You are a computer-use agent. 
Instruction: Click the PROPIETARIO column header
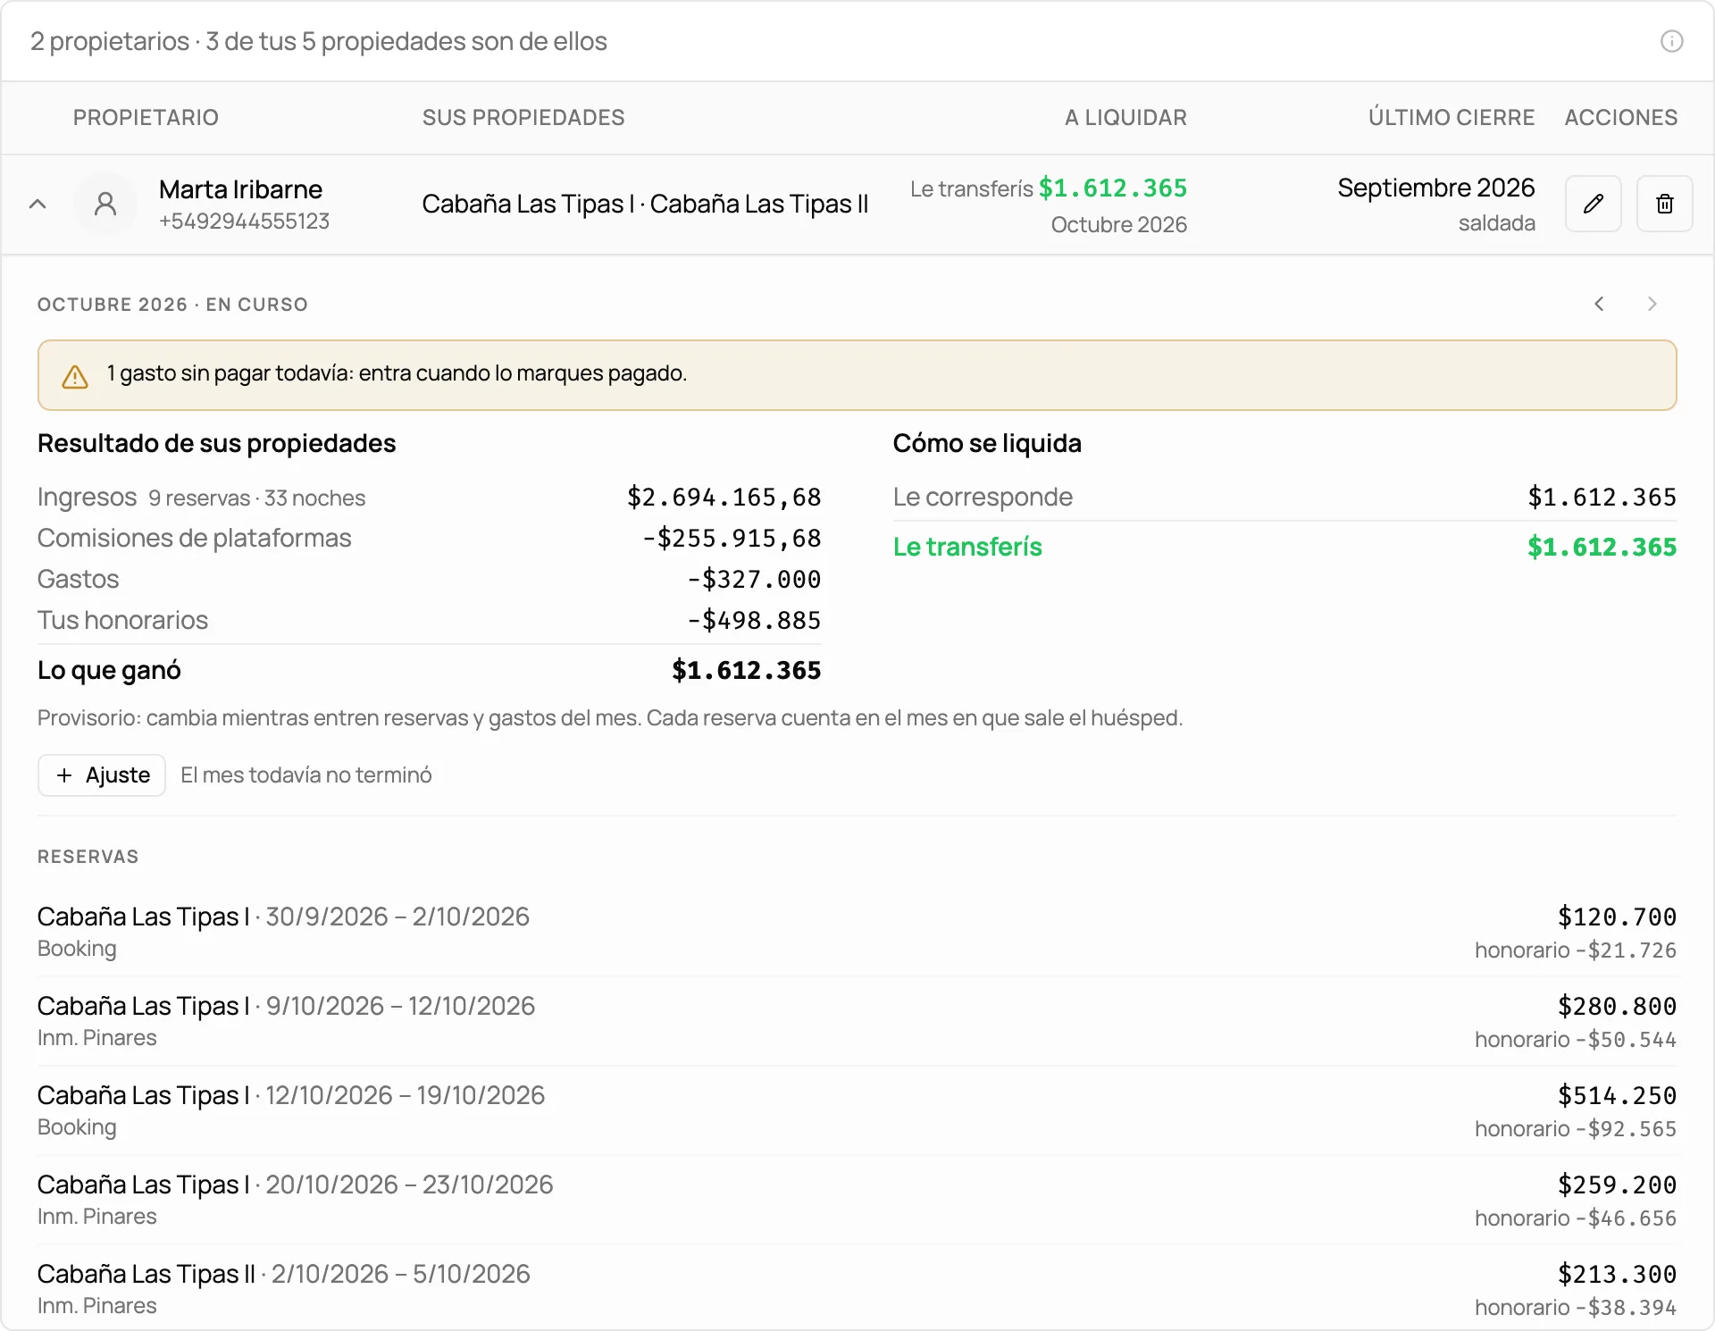[x=146, y=118]
